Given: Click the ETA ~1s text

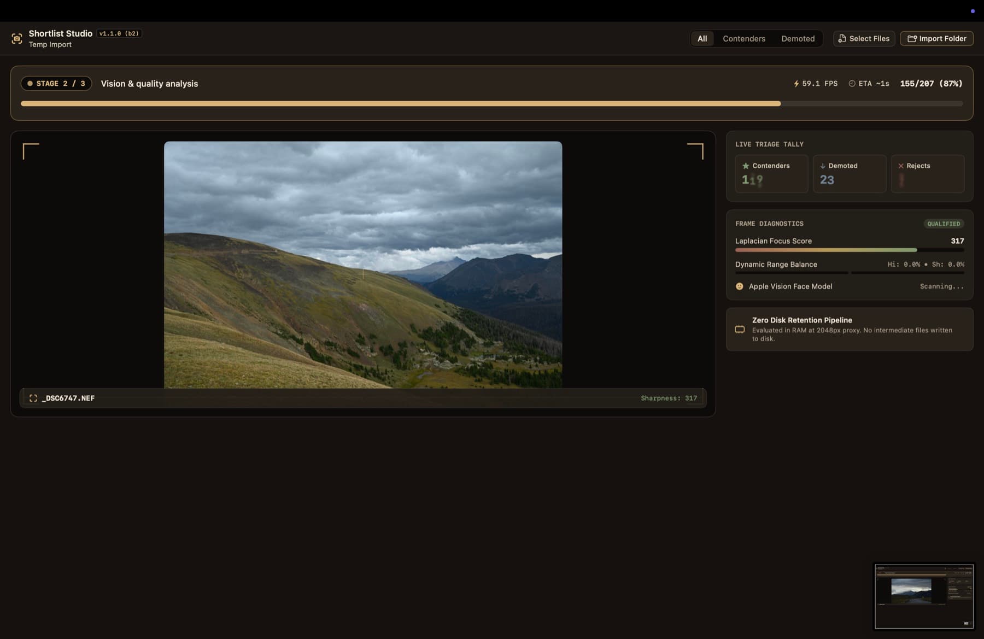Looking at the screenshot, I should pyautogui.click(x=874, y=84).
